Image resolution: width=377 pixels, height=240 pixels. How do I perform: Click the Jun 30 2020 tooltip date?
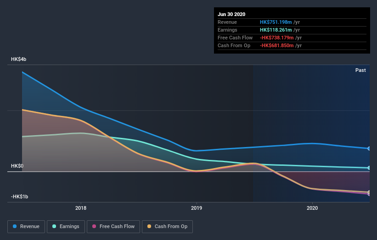pos(231,14)
